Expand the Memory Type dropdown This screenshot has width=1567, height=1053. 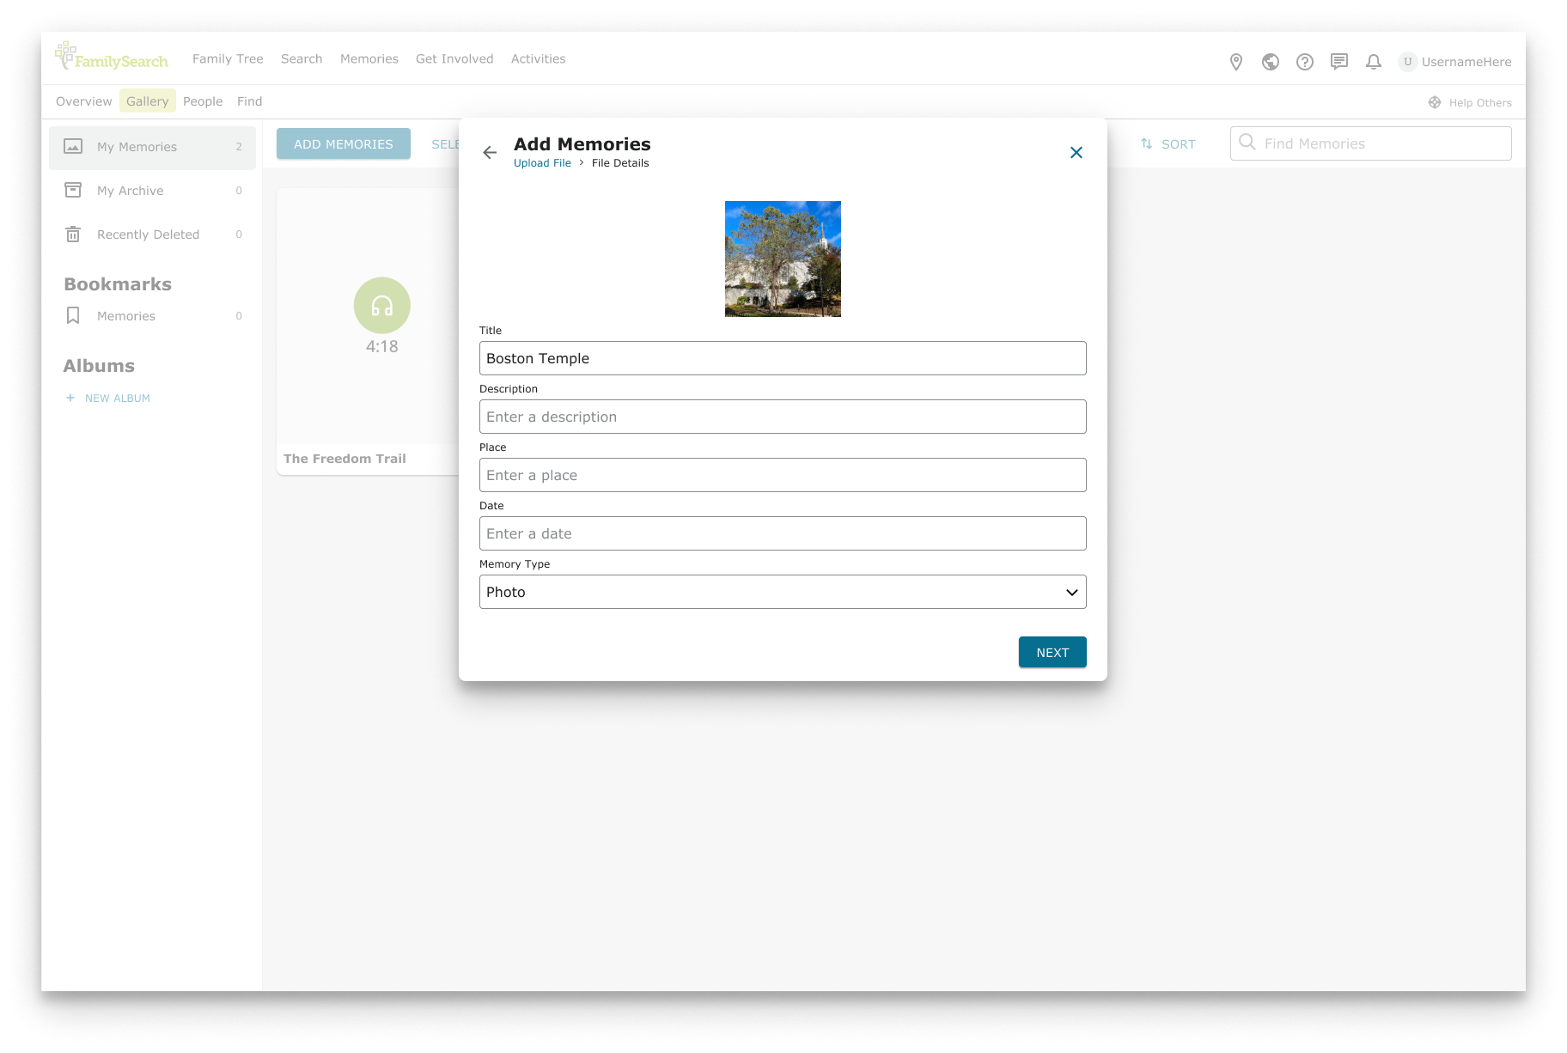(782, 592)
